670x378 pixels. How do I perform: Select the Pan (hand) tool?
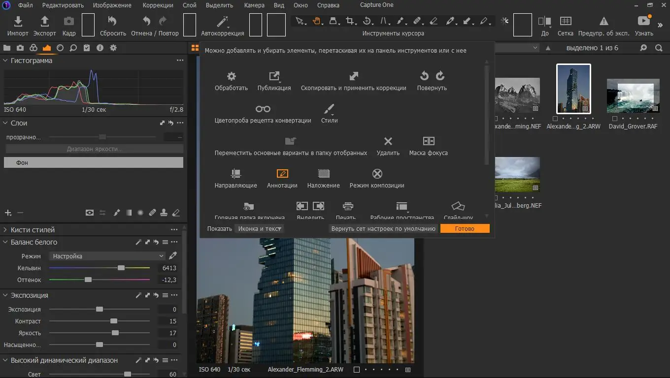pos(317,21)
